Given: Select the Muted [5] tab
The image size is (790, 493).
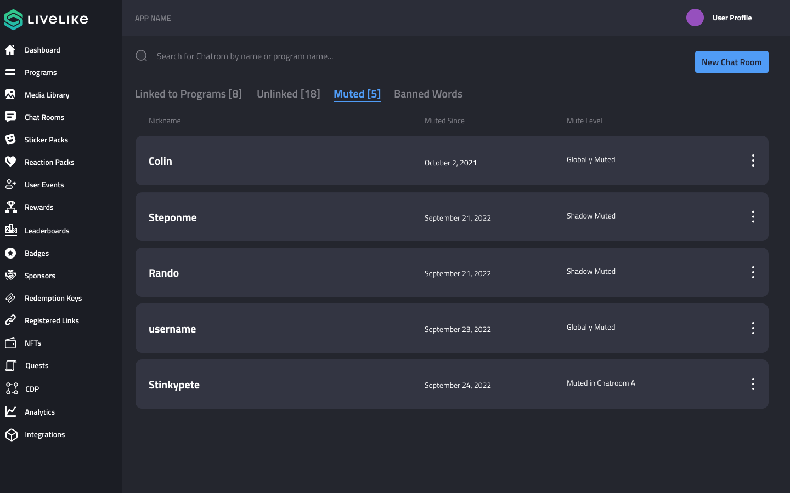Looking at the screenshot, I should [x=357, y=94].
